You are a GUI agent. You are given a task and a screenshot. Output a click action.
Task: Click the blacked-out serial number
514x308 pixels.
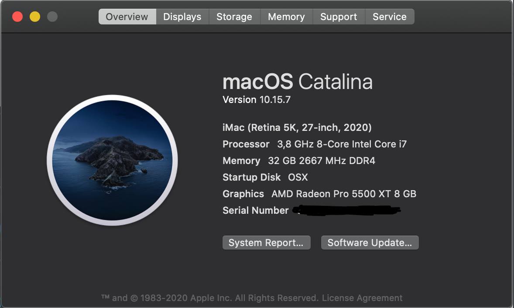(x=346, y=210)
